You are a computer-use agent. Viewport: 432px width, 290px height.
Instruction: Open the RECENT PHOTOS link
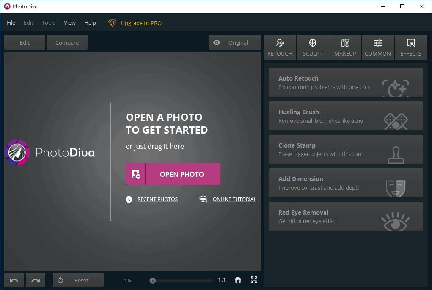point(157,199)
